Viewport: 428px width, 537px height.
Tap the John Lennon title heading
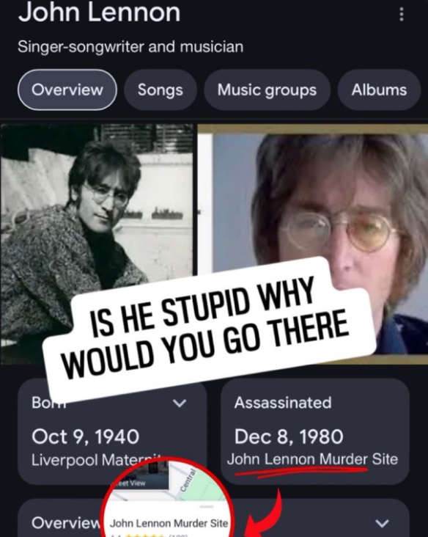(x=99, y=12)
